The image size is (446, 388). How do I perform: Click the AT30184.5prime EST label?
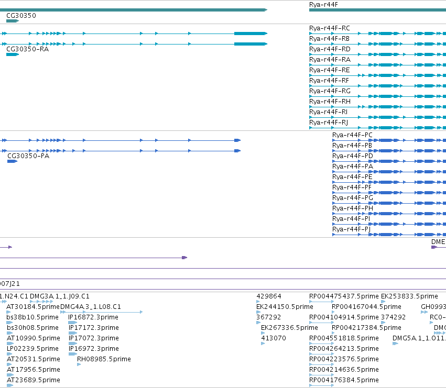(33, 307)
